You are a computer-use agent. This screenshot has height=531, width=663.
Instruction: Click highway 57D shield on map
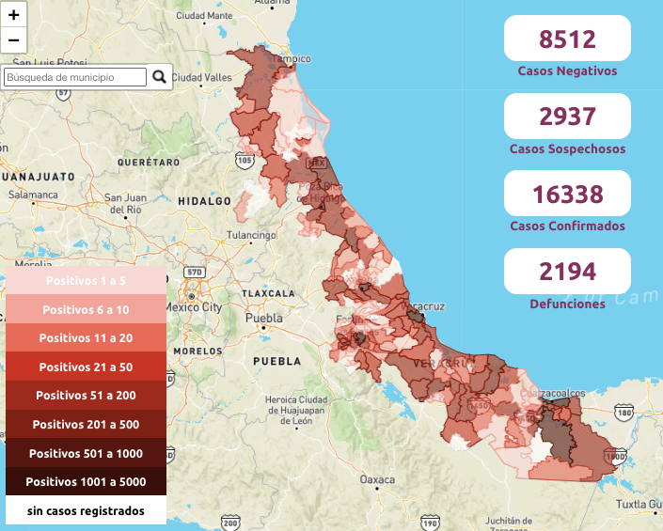click(195, 272)
